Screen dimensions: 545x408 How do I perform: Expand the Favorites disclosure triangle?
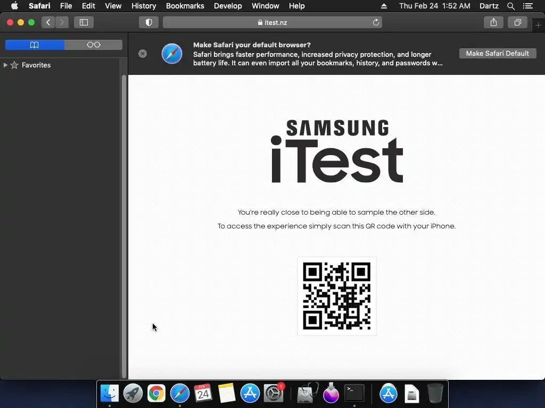(x=5, y=65)
